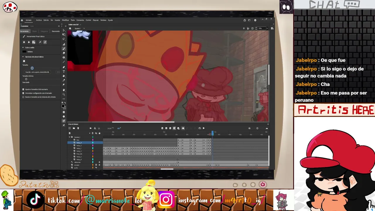The width and height of the screenshot is (375, 211).
Task: Add a camera layer in the timeline
Action: (91, 128)
